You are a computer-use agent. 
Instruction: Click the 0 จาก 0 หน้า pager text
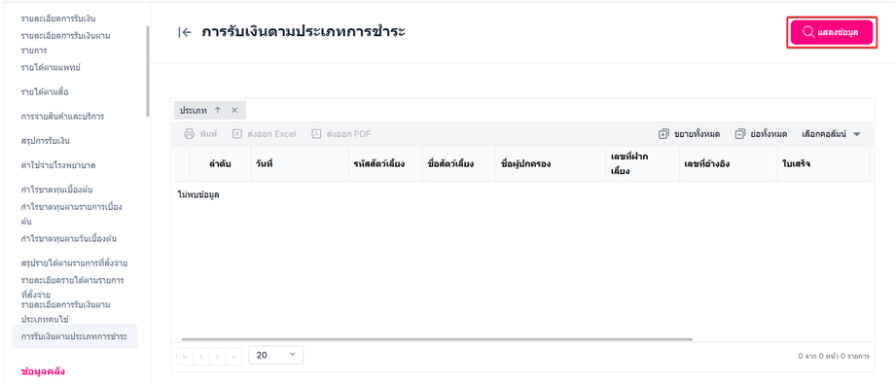(834, 356)
